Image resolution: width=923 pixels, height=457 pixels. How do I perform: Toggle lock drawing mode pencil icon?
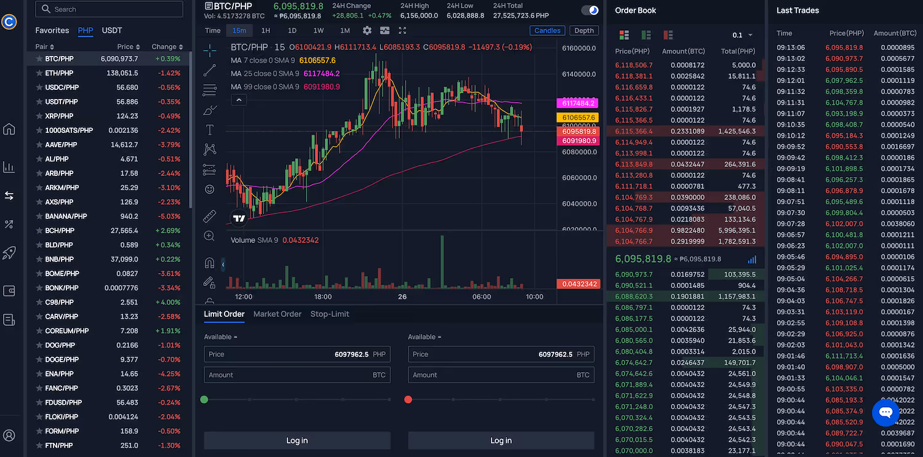[210, 282]
